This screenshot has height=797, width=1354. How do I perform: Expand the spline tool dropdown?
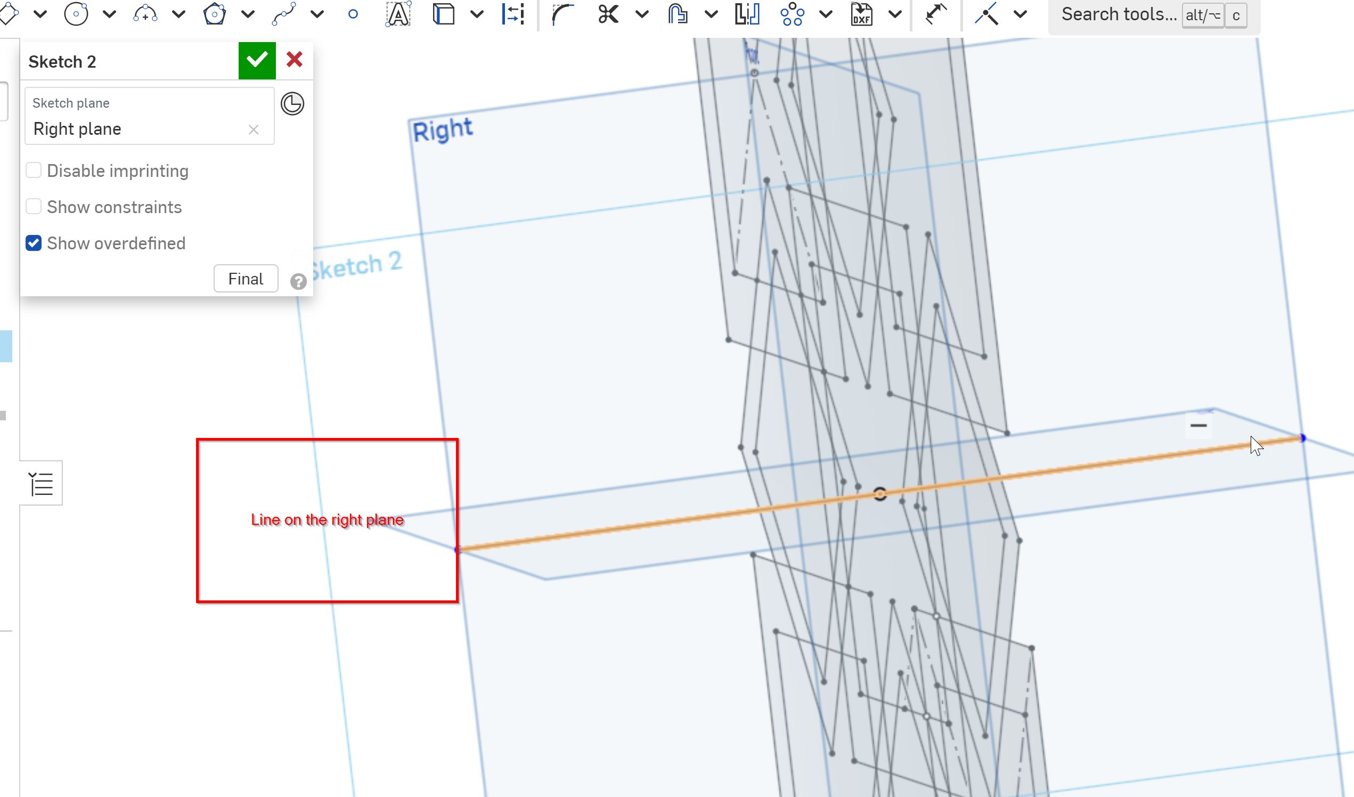(x=317, y=14)
